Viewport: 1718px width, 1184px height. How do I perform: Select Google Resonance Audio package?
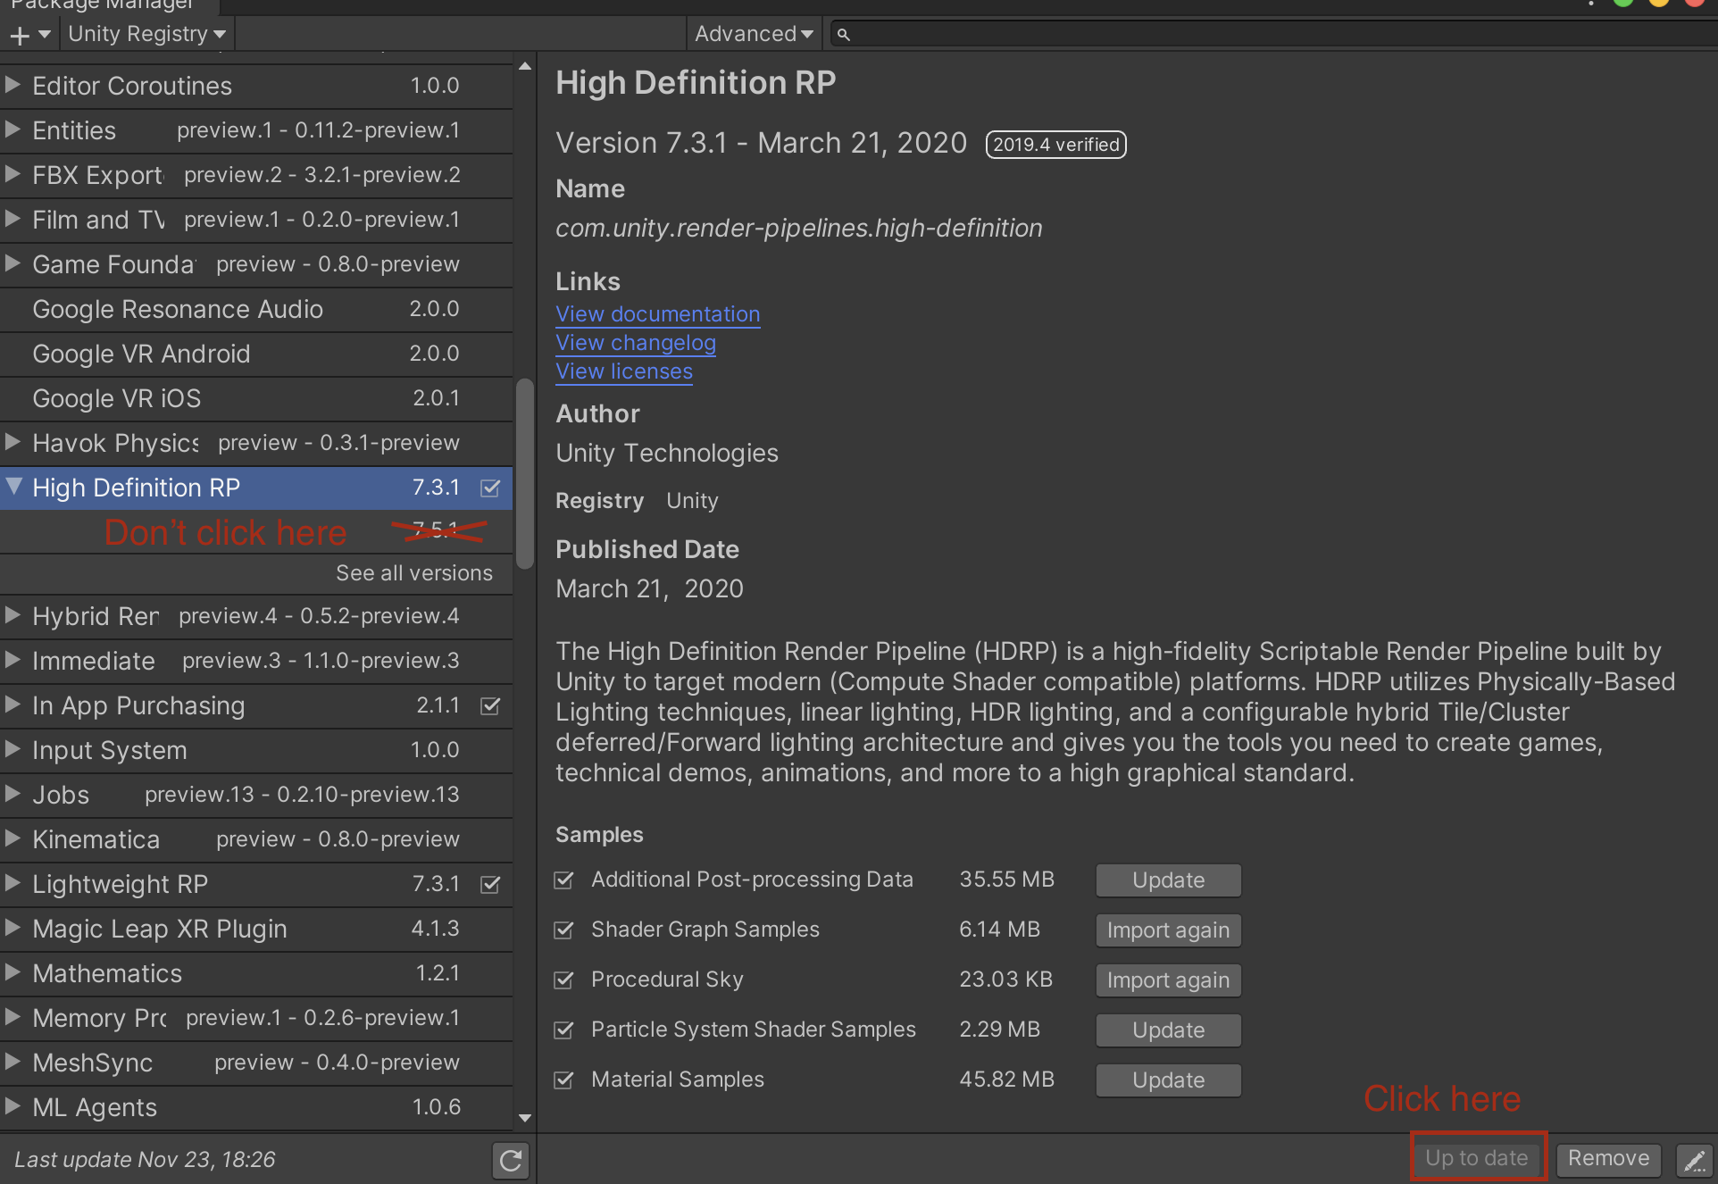[256, 310]
